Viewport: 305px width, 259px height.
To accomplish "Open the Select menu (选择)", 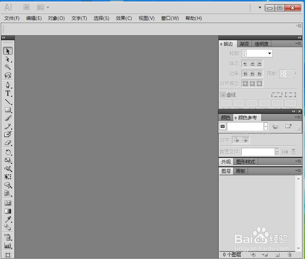I will (102, 18).
